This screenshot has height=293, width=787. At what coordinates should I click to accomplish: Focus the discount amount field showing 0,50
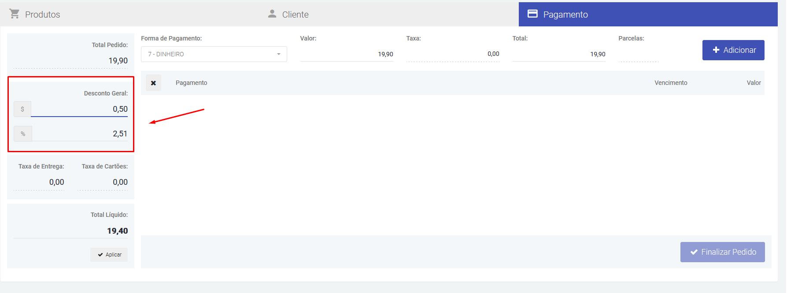(x=80, y=109)
